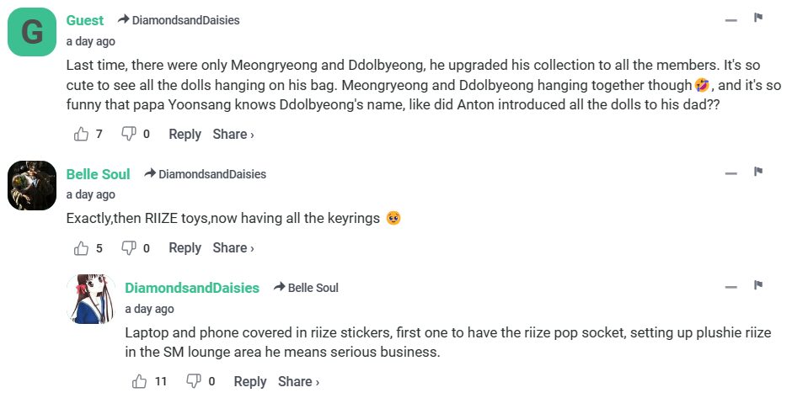792x398 pixels.
Task: Downvote Belle Soul's comment
Action: (129, 247)
